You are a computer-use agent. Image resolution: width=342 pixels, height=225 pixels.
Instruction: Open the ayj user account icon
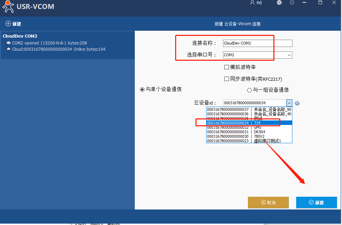[x=252, y=2]
